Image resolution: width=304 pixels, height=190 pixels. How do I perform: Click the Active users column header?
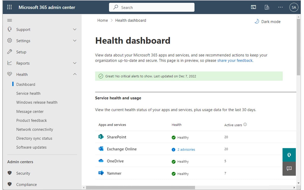[x=233, y=125]
